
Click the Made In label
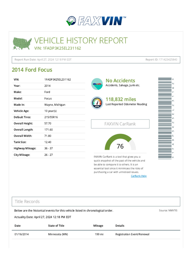click(x=19, y=105)
